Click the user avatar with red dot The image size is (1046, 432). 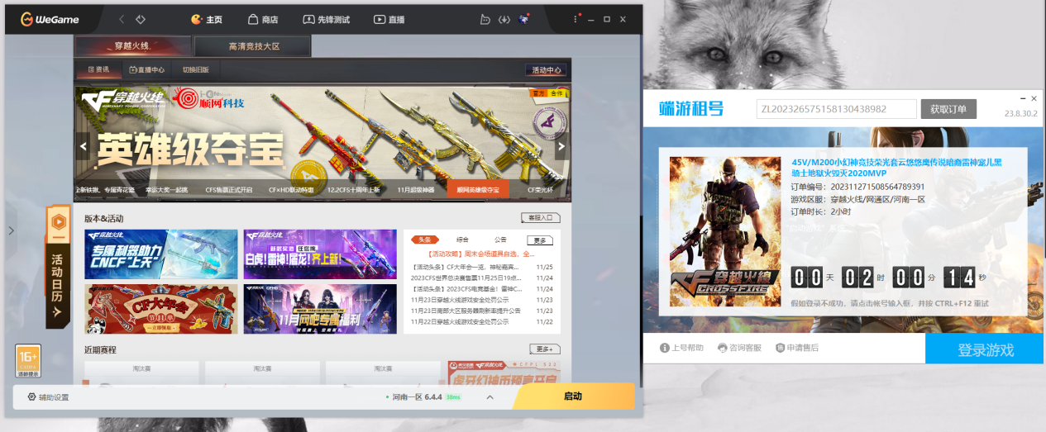(x=524, y=19)
